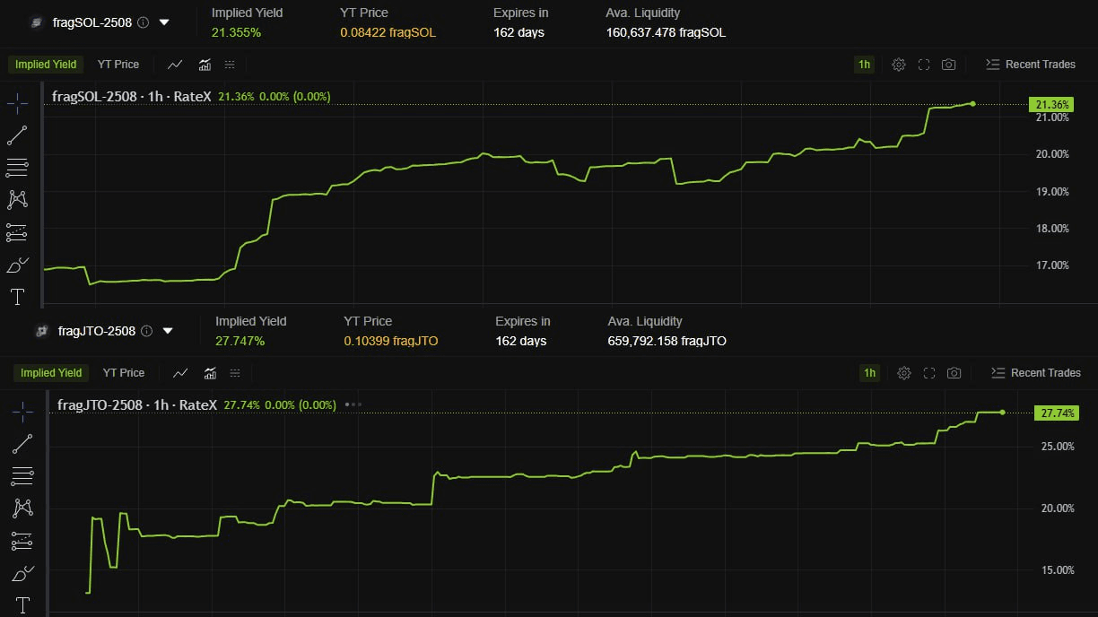
Task: Select Implied Yield tab for fragJTO
Action: coord(51,373)
